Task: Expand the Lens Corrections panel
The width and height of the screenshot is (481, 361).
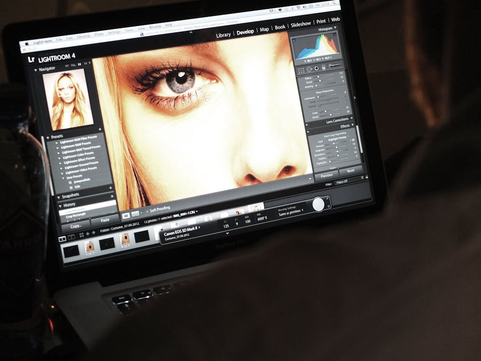Action: coord(351,118)
